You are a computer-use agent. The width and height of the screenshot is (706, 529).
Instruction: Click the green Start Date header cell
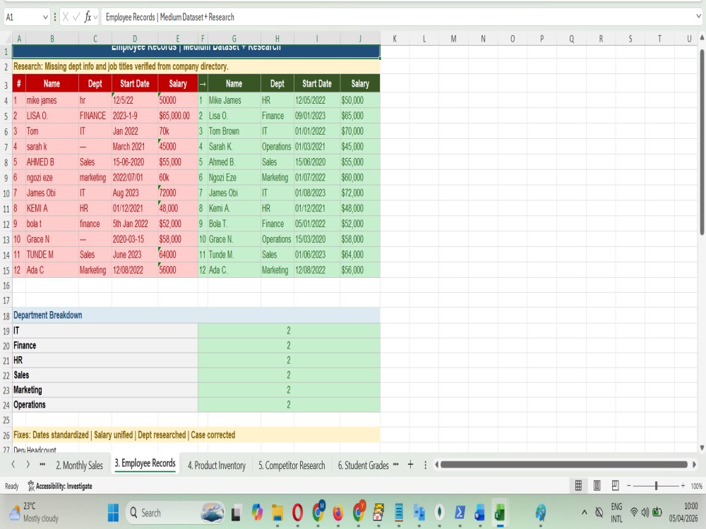[x=317, y=83]
